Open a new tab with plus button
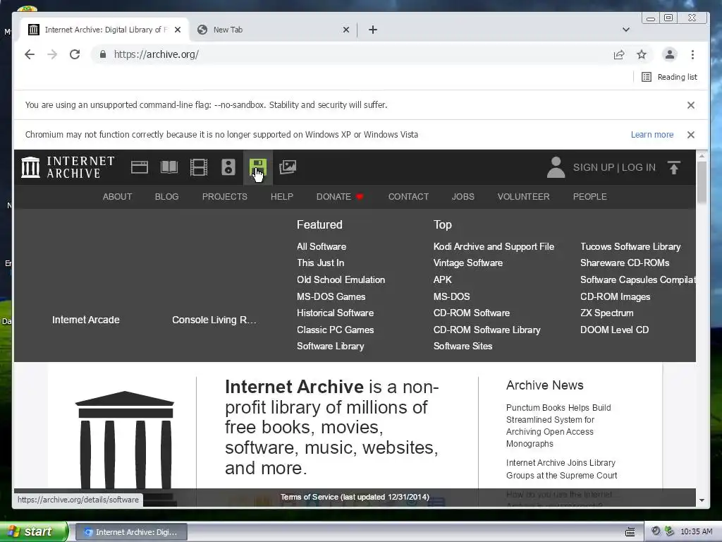The image size is (722, 542). [x=373, y=30]
